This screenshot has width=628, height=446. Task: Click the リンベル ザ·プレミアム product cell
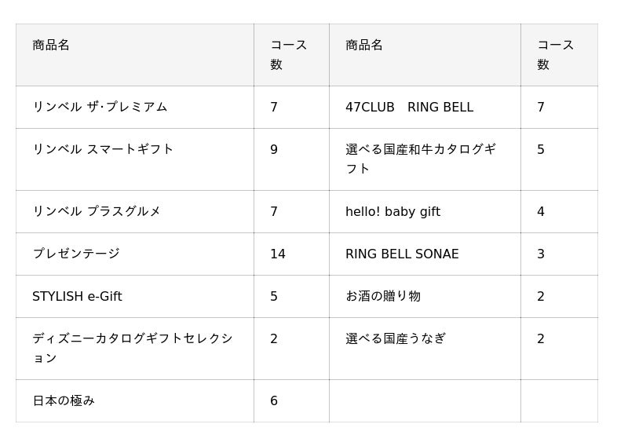100,107
